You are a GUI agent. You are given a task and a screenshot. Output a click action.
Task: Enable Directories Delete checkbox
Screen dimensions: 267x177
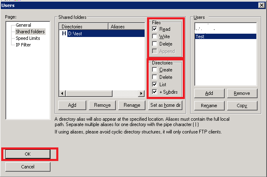pos(154,77)
